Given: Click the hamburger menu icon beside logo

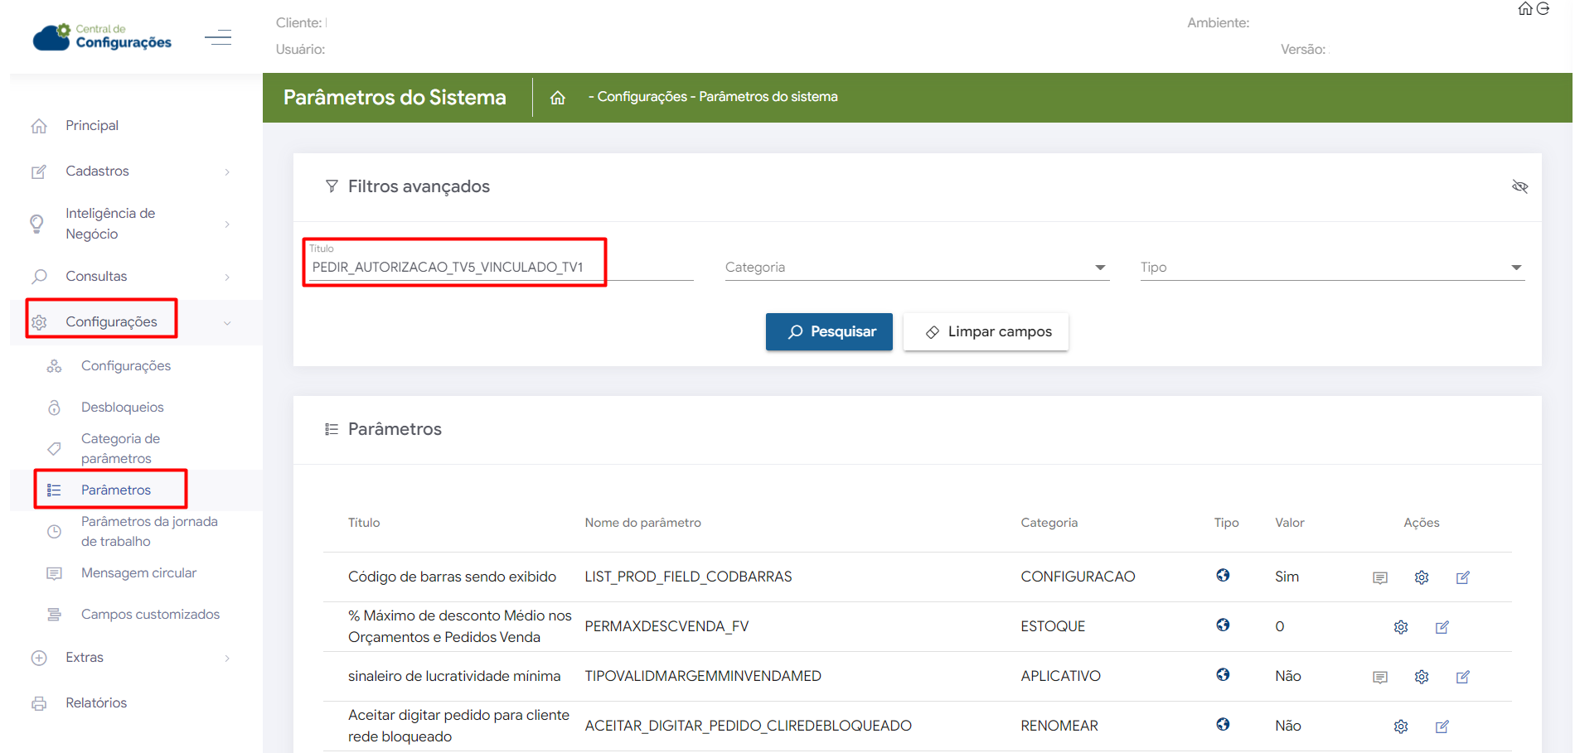Looking at the screenshot, I should 218,37.
